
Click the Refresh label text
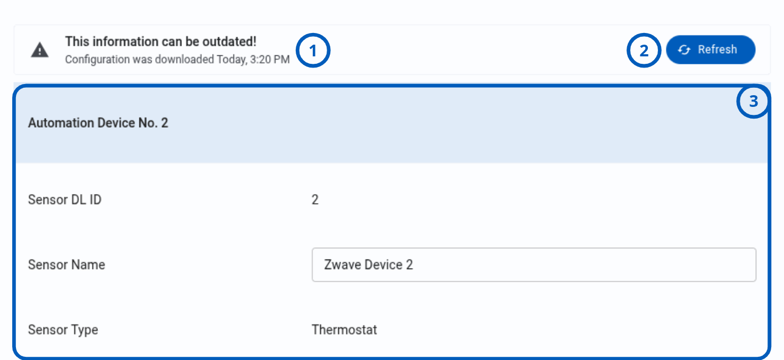coord(718,49)
